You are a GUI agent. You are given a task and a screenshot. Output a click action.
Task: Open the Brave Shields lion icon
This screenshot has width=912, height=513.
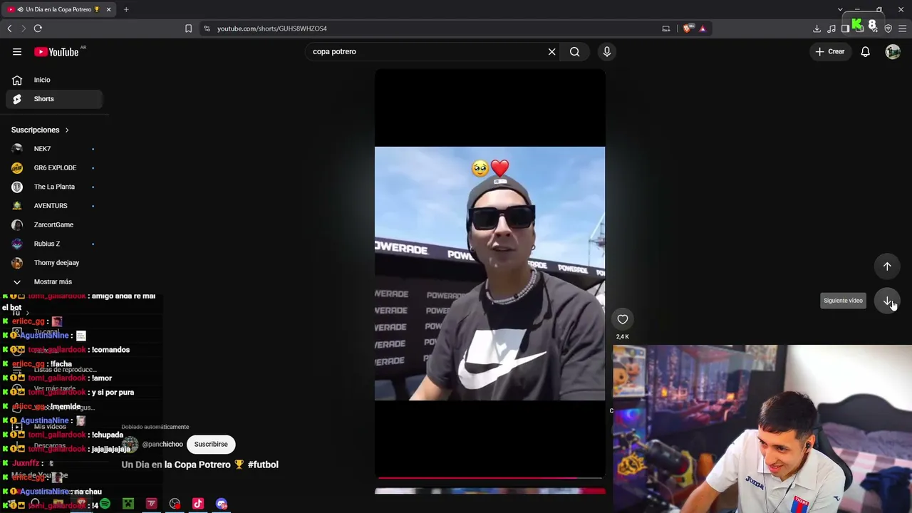687,28
